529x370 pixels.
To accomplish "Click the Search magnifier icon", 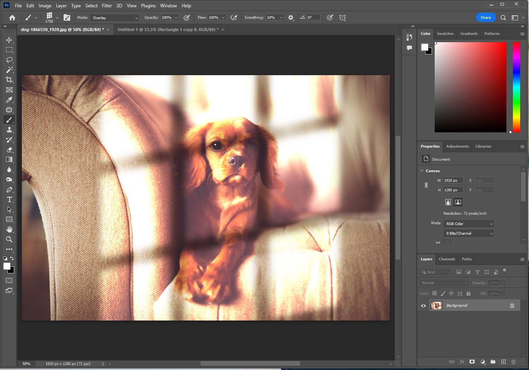I will (503, 18).
